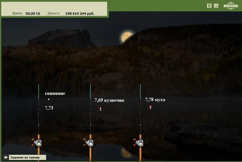Click the red-white float under муха

pyautogui.click(x=150, y=107)
